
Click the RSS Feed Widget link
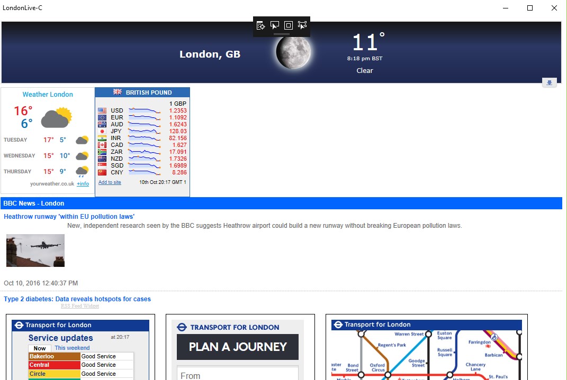click(80, 306)
